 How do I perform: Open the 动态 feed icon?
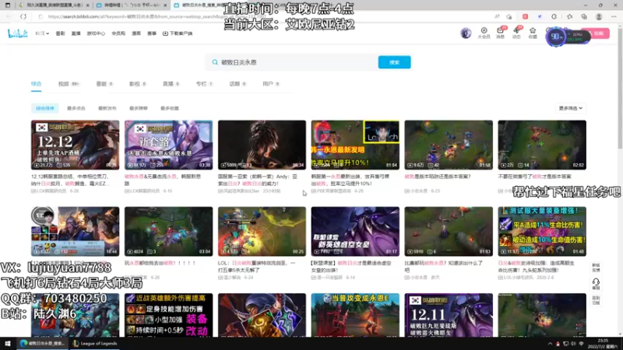pos(516,33)
